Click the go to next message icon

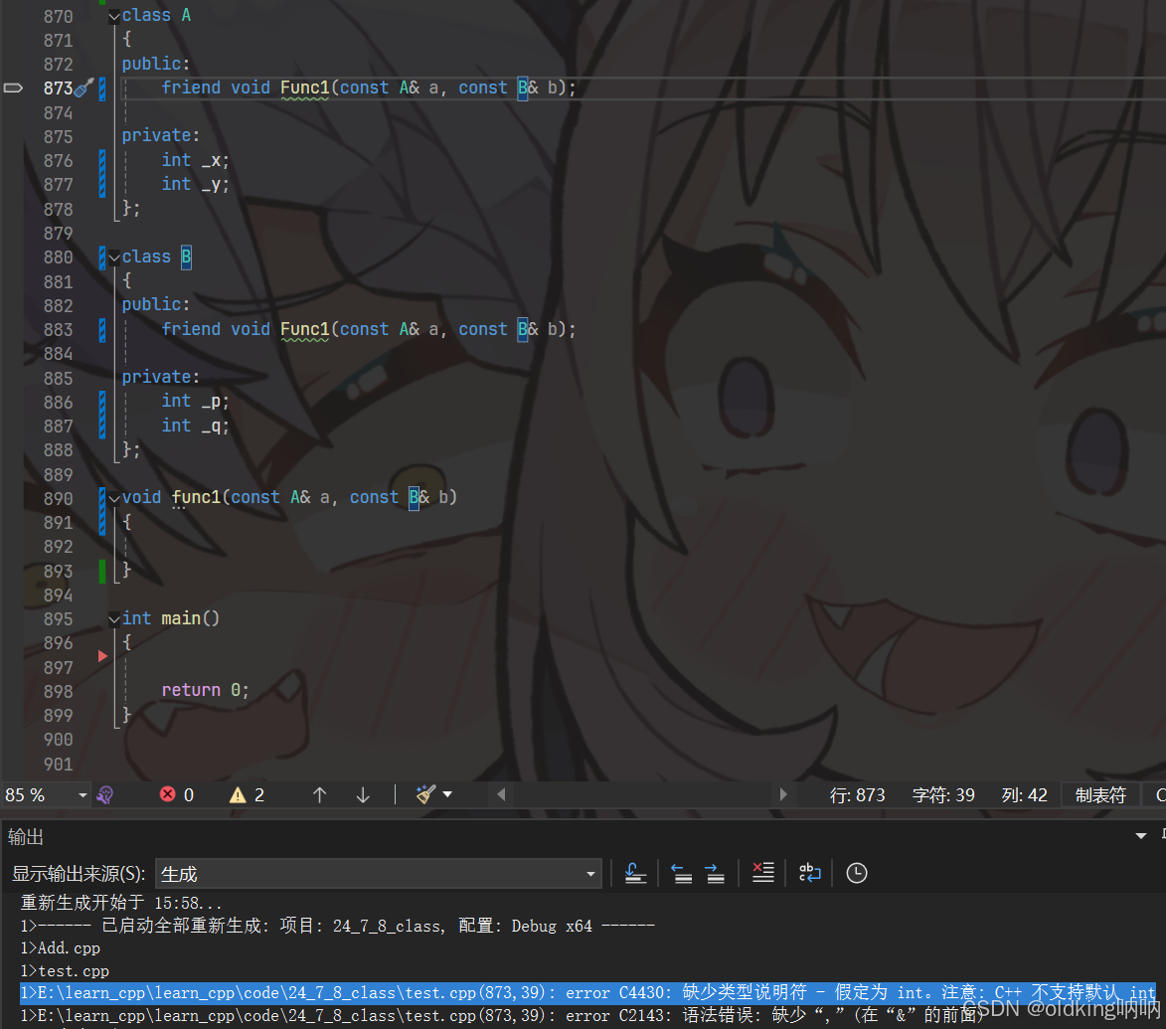click(715, 873)
